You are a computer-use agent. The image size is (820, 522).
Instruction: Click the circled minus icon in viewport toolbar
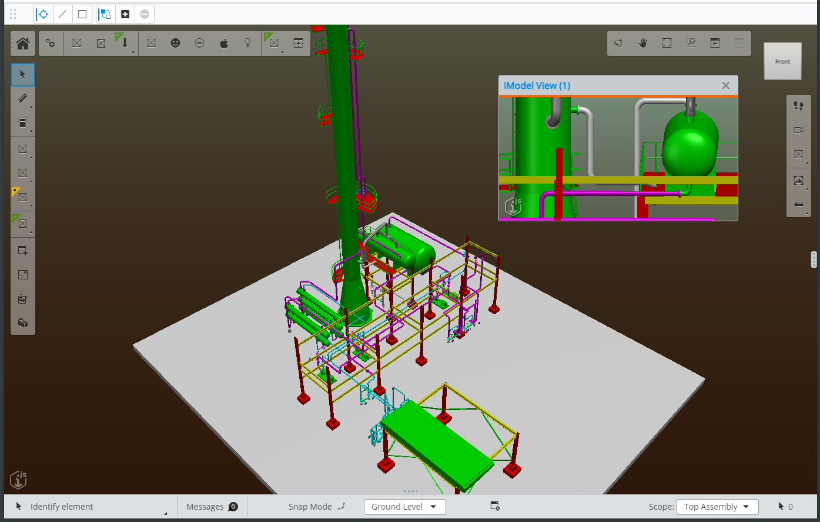tap(200, 44)
